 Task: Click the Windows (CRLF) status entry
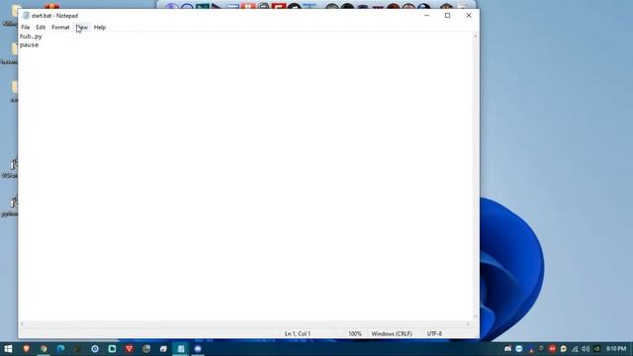pos(392,334)
